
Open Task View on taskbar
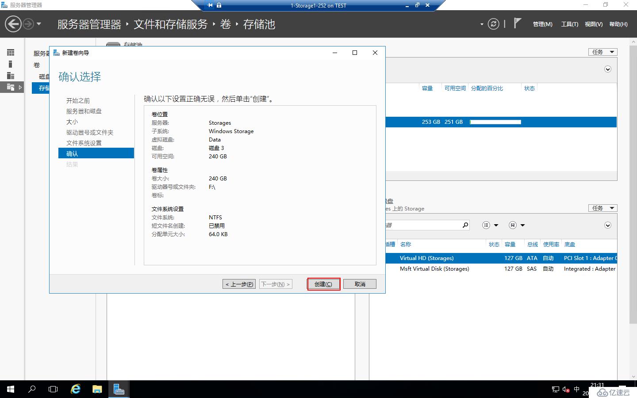(53, 389)
